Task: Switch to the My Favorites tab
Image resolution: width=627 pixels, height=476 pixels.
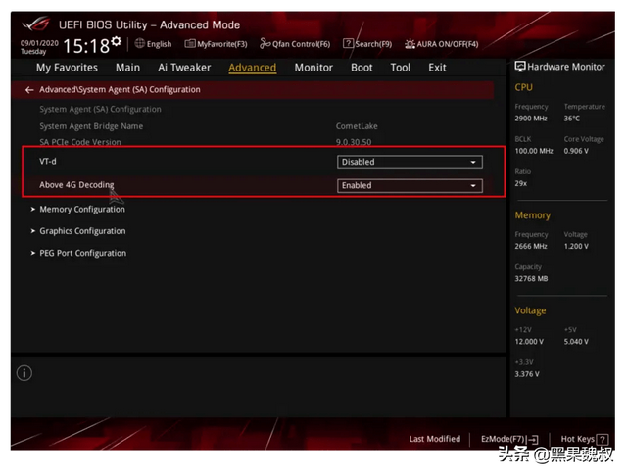Action: (67, 68)
